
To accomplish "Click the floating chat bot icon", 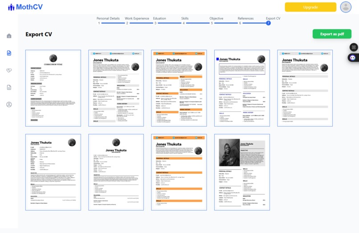I will [x=353, y=57].
